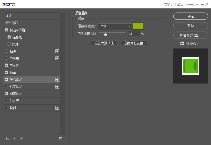Click the 不透明度 slider handle

[105, 34]
